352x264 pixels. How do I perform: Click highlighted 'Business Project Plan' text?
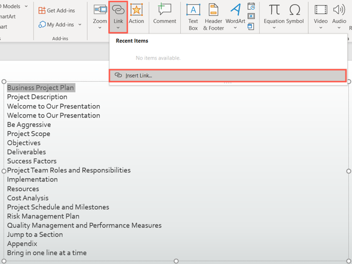click(41, 88)
